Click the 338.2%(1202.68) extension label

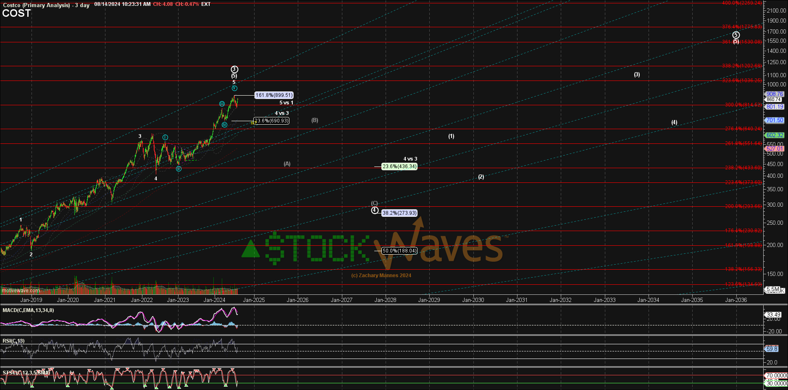(x=742, y=66)
